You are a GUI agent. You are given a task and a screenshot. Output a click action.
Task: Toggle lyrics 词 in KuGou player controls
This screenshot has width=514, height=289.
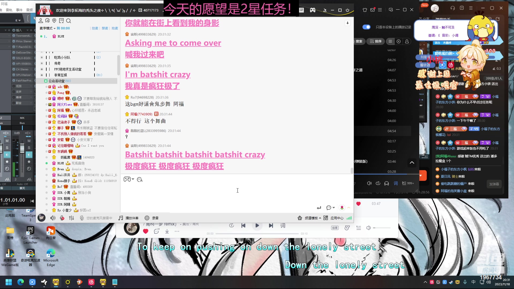(396, 183)
